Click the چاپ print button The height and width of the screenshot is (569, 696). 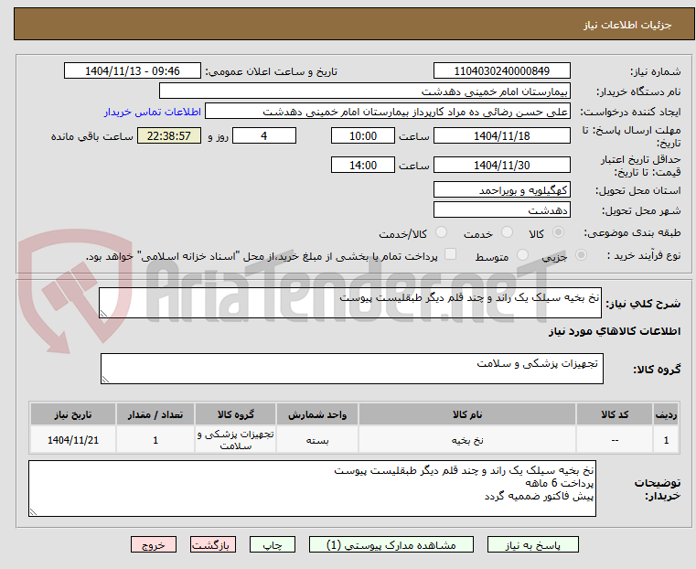tap(273, 544)
